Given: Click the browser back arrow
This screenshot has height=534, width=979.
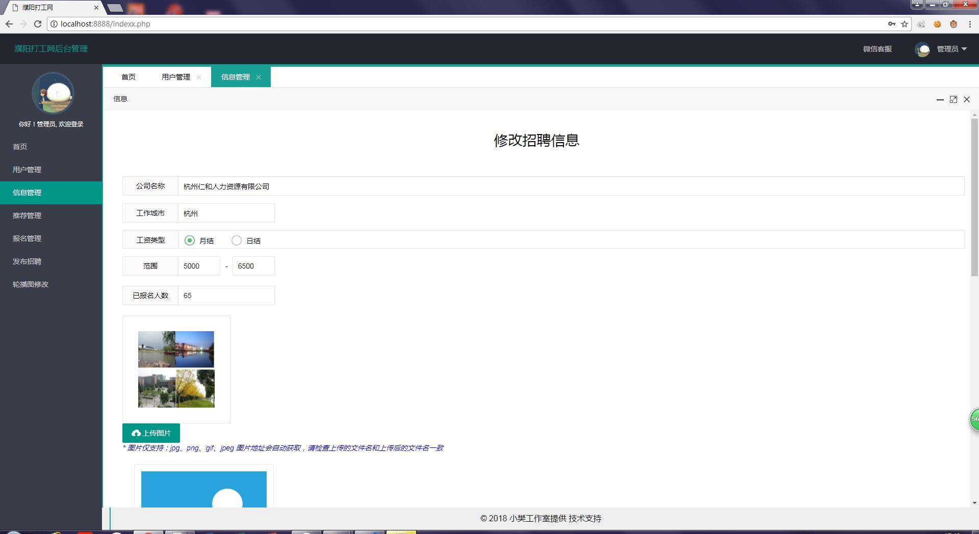Looking at the screenshot, I should 9,24.
